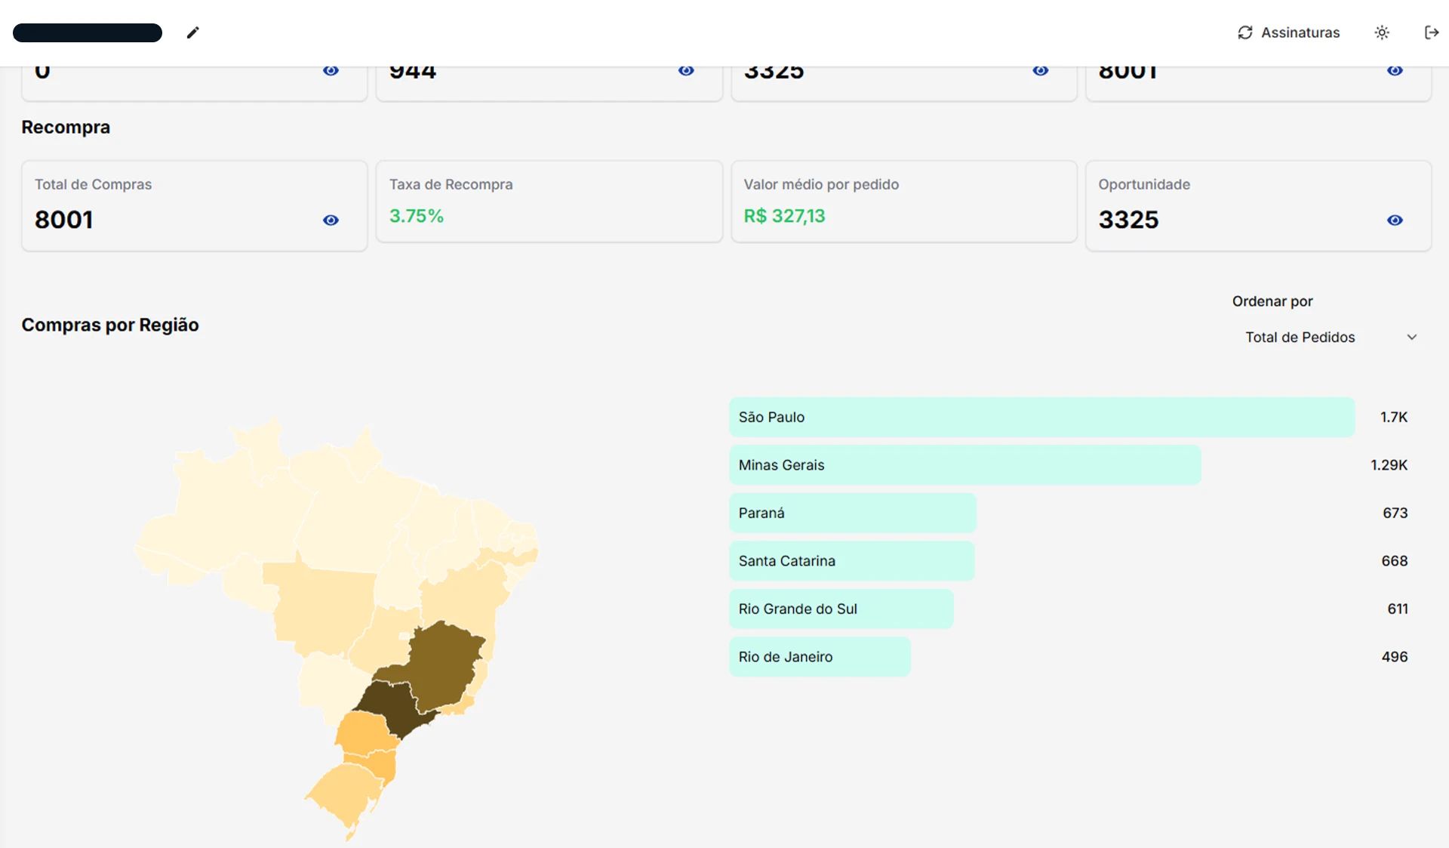Click the 611 value for Rio Grande do Sul
This screenshot has width=1449, height=848.
[1398, 609]
